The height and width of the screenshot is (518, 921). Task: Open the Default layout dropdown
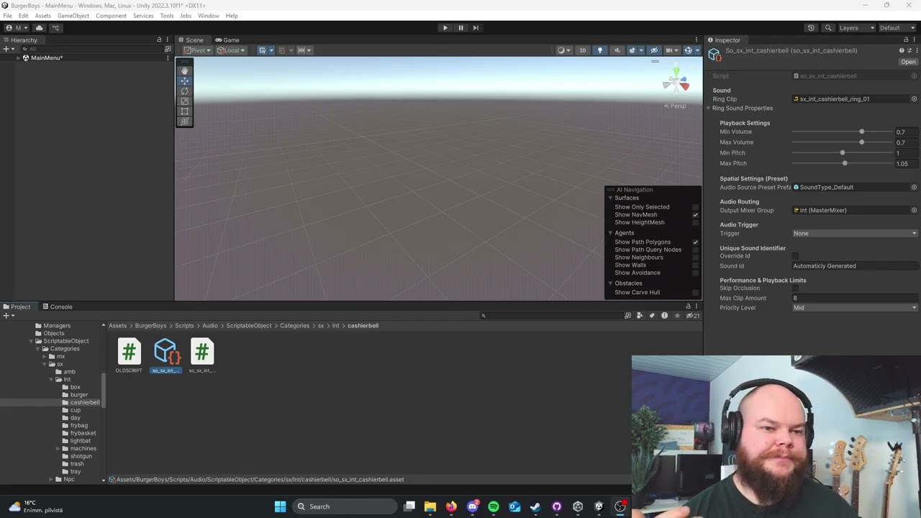[898, 28]
